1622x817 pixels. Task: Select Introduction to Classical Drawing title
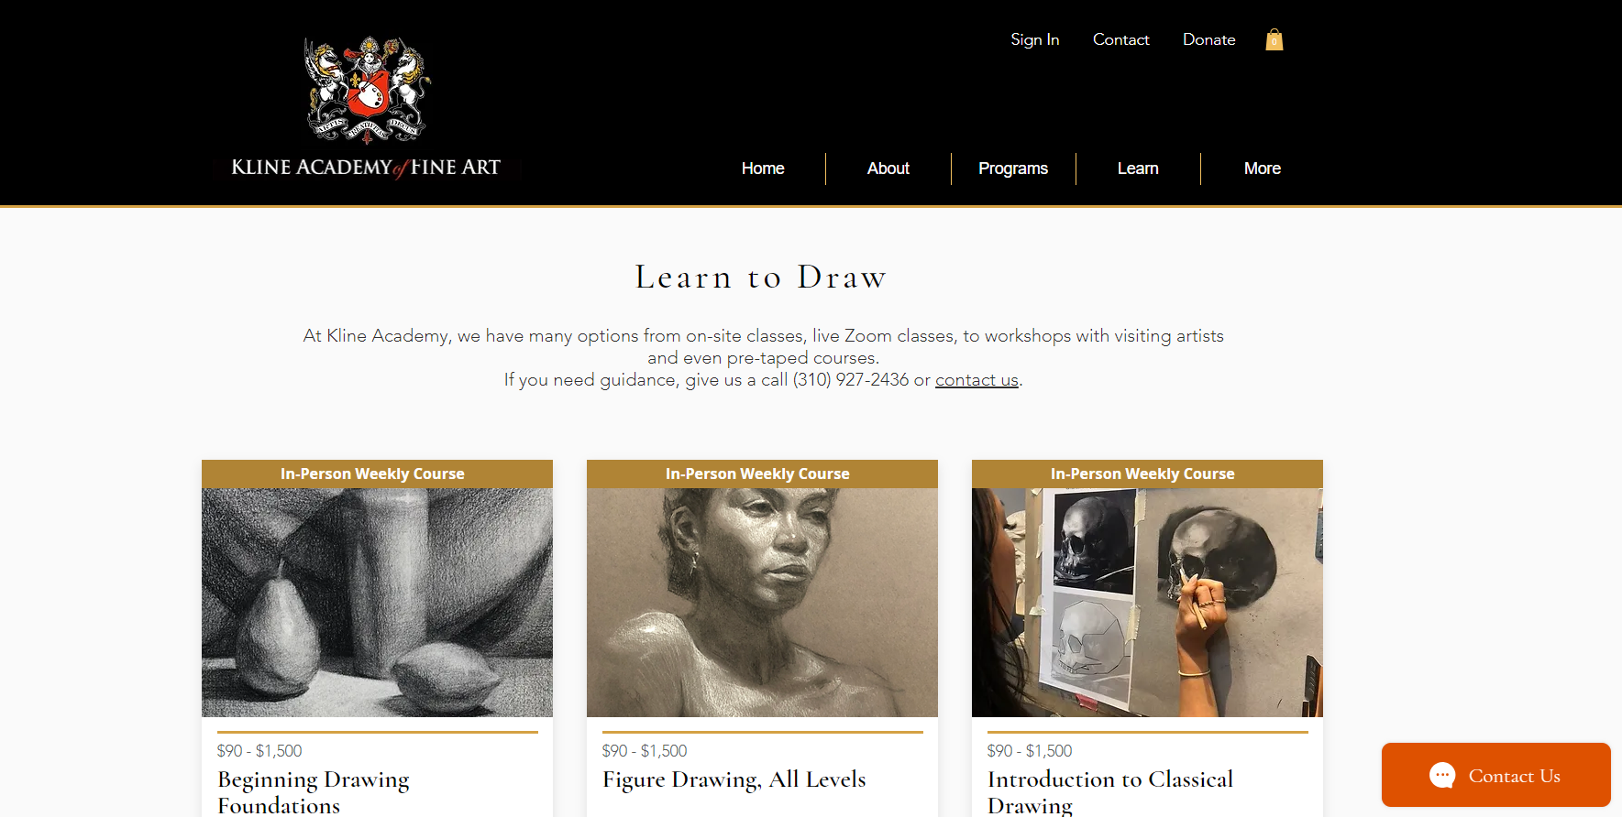click(x=1110, y=792)
